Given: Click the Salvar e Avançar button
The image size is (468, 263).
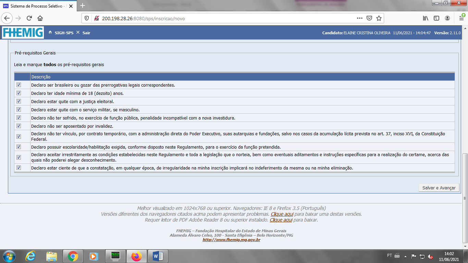Looking at the screenshot, I should [439, 188].
